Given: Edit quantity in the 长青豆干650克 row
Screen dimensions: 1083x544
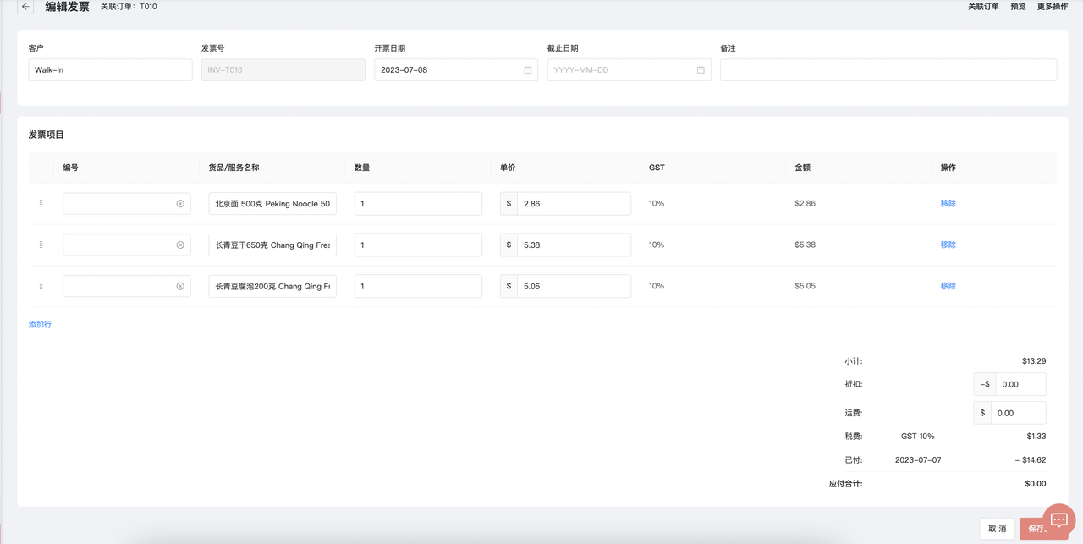Looking at the screenshot, I should click(418, 245).
